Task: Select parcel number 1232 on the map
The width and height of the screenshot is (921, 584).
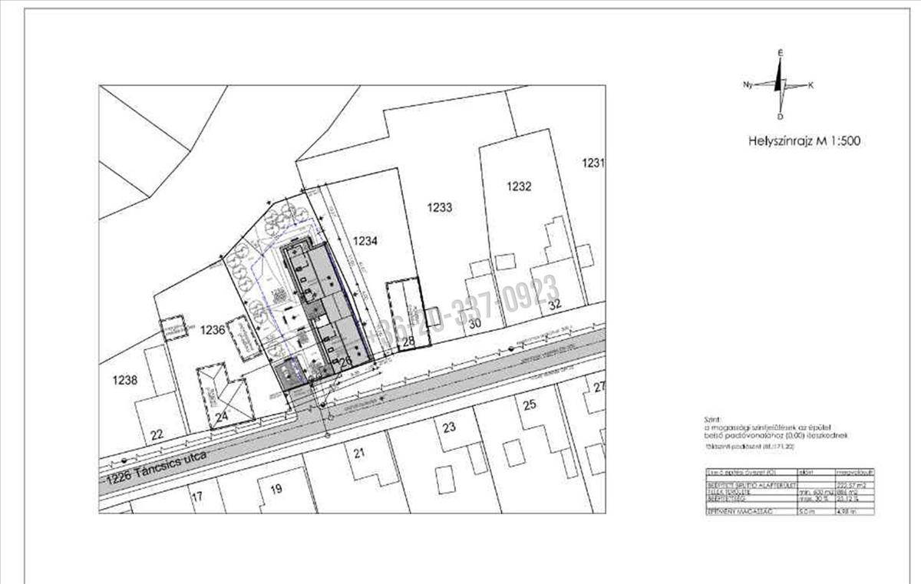Action: pyautogui.click(x=519, y=186)
